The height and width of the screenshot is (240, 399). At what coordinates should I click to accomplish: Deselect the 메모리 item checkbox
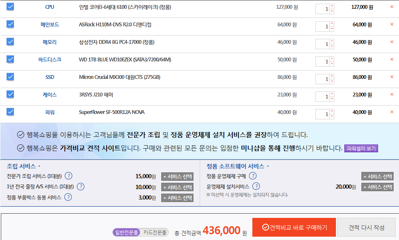point(10,42)
